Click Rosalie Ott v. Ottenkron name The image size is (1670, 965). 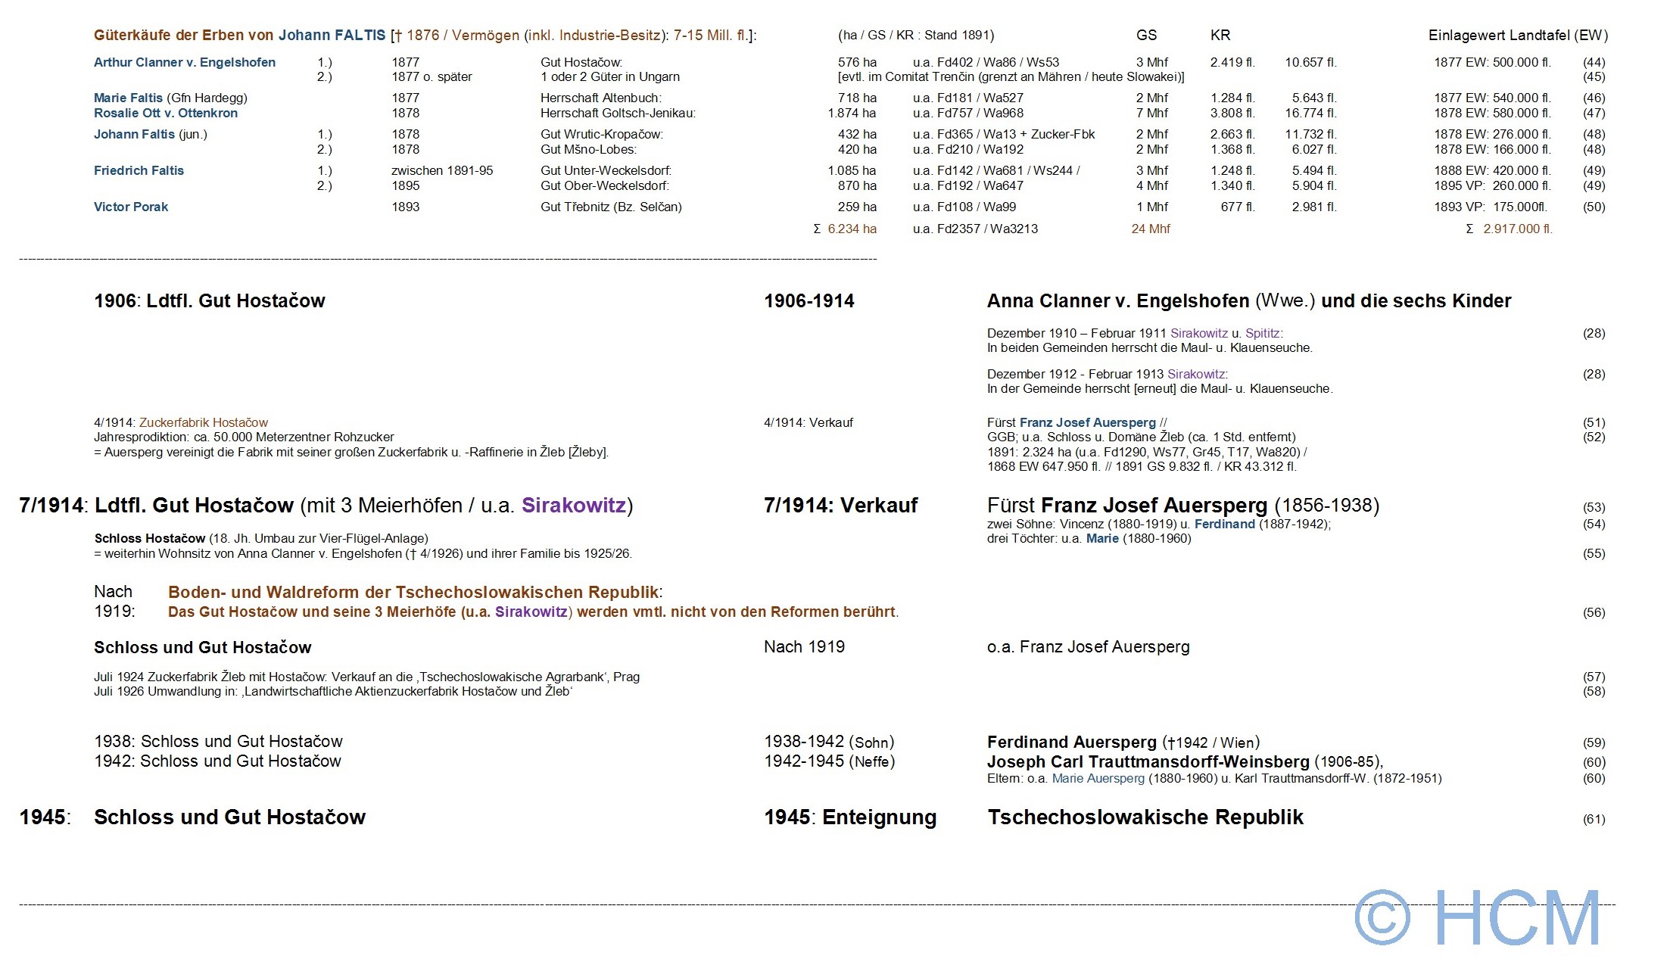click(x=165, y=114)
